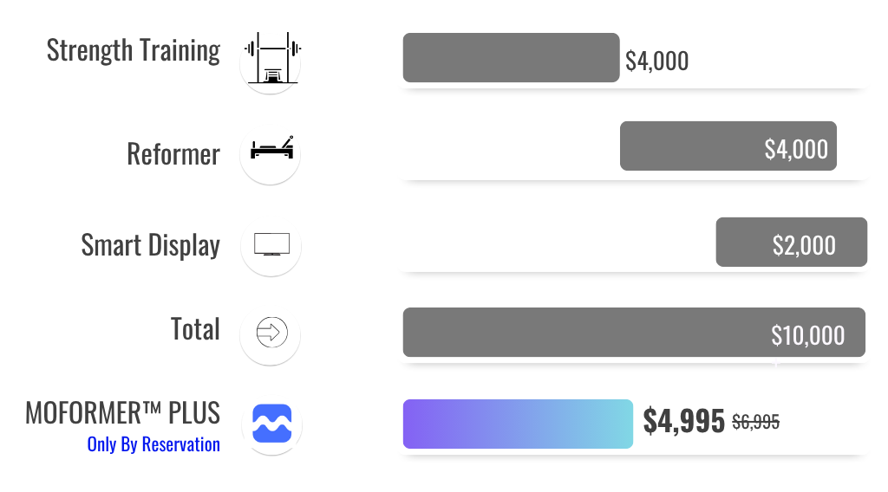
Task: Select the Reformer label text
Action: click(173, 154)
